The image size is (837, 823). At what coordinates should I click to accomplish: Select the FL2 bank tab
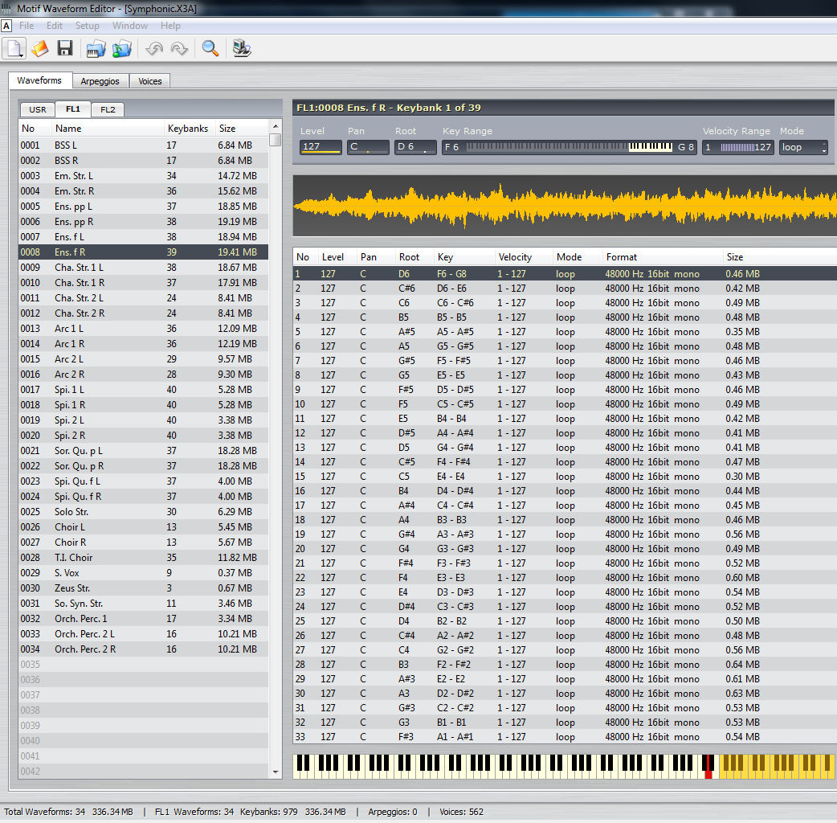(108, 109)
